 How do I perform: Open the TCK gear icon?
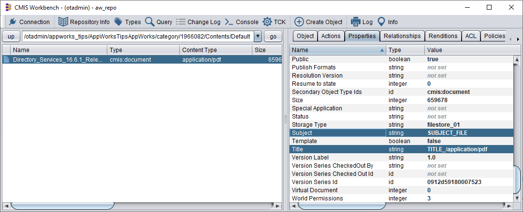click(x=267, y=22)
